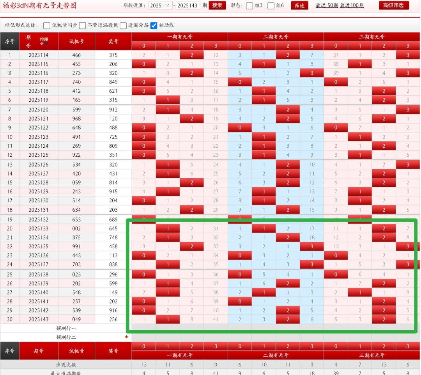Click the bottom 期号 header cell
The image size is (421, 375).
click(x=39, y=351)
